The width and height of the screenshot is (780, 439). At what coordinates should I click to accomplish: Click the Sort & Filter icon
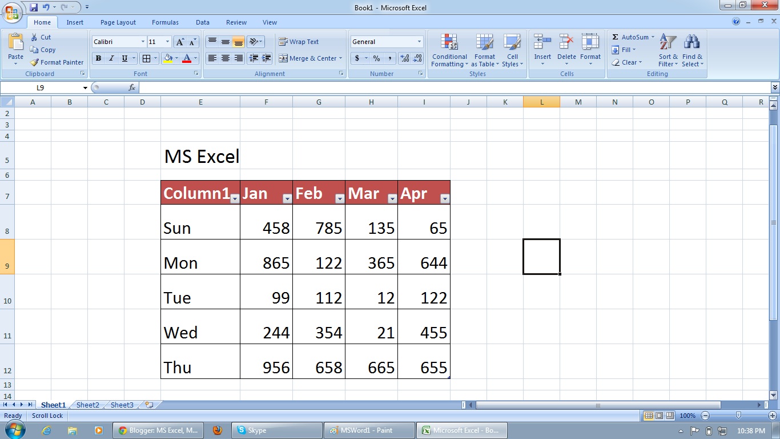(668, 43)
